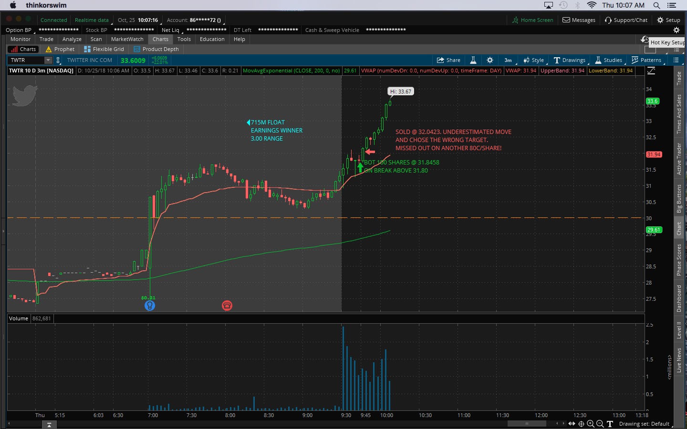Go to the Trade tab
The height and width of the screenshot is (429, 687).
coord(46,39)
